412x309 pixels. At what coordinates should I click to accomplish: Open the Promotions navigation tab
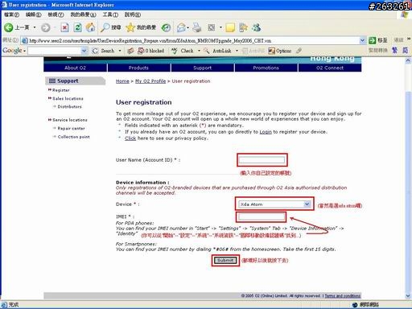[266, 68]
